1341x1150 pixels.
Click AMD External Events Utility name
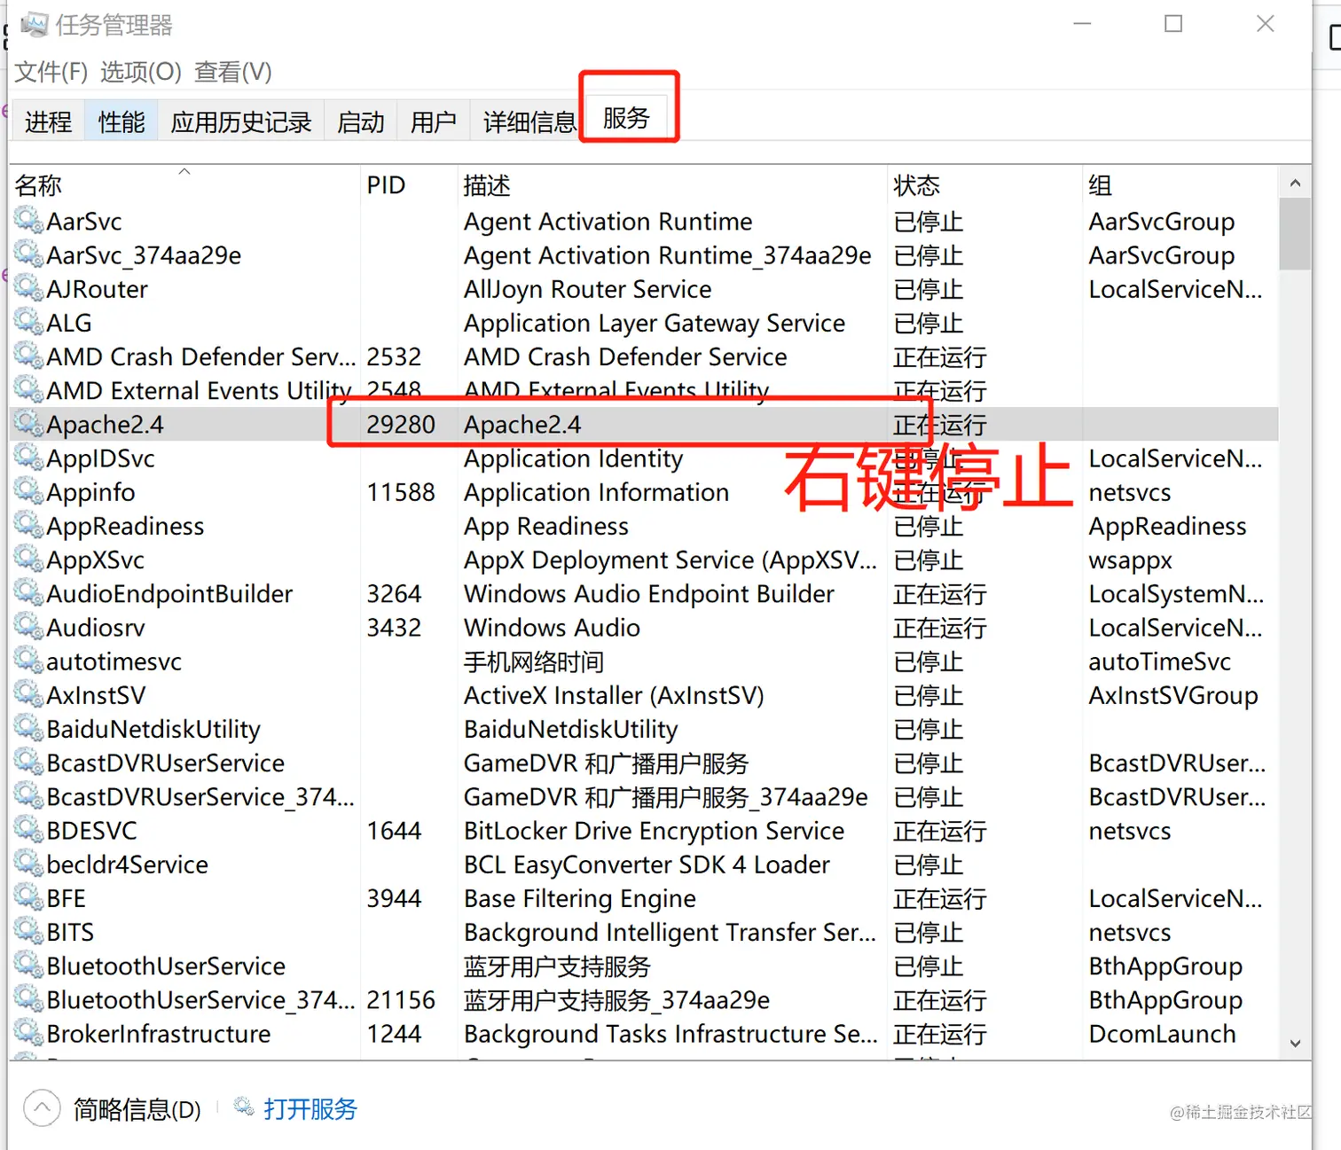pos(200,390)
